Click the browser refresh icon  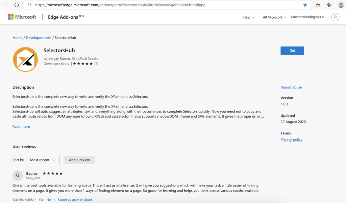coord(17,5)
